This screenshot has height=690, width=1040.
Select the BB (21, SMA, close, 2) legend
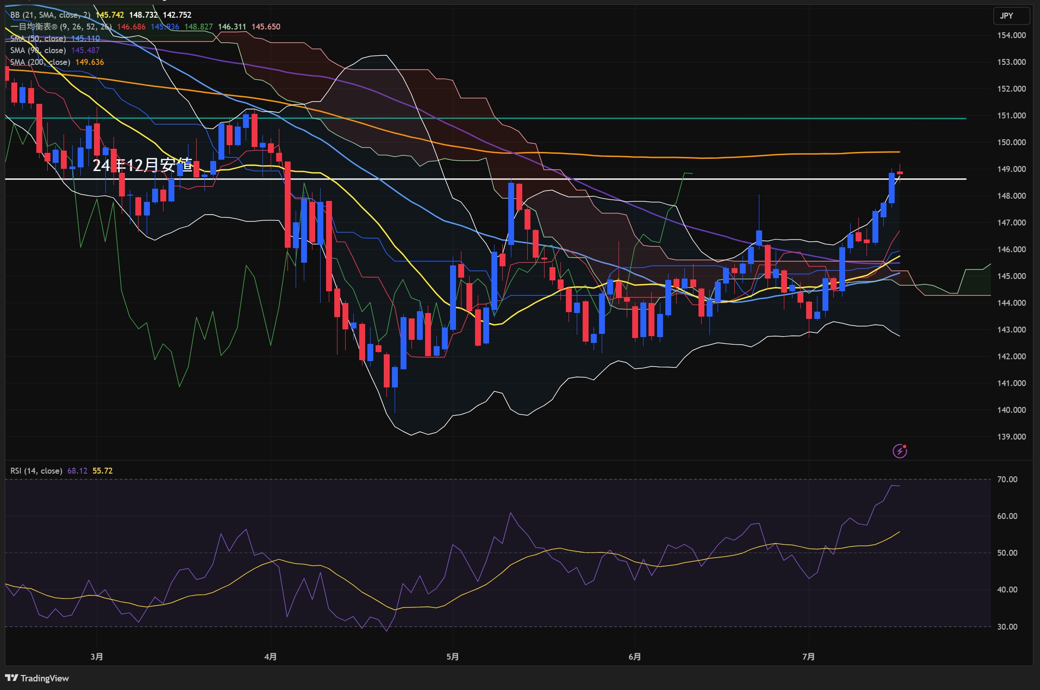tap(50, 15)
